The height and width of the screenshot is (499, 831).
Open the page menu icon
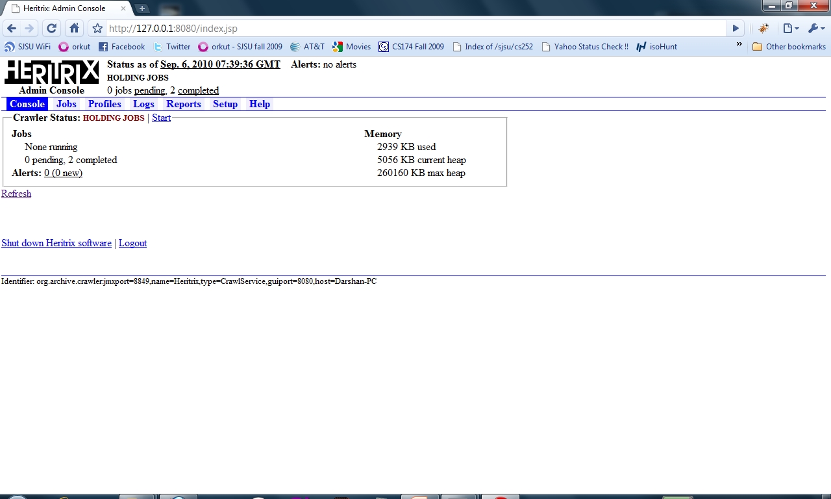790,29
